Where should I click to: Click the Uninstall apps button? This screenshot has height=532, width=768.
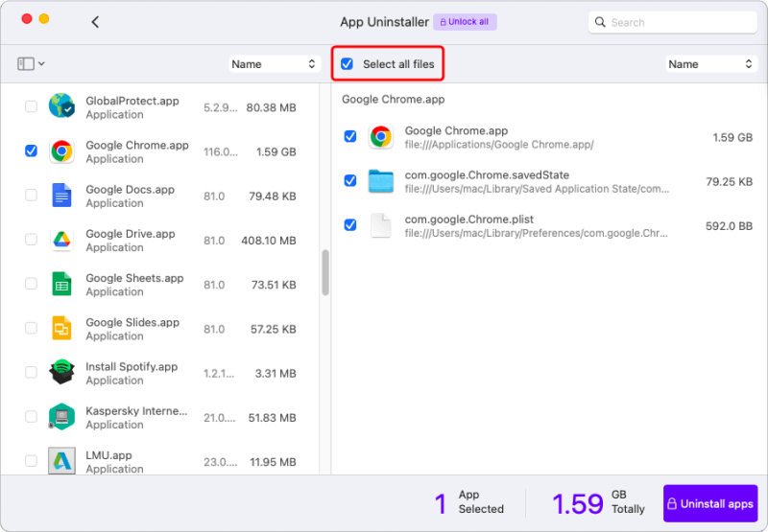(x=710, y=503)
